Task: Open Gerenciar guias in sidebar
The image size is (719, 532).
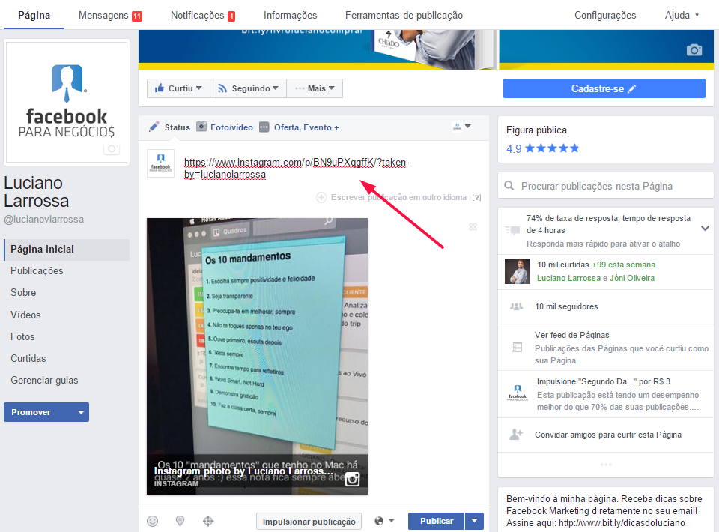Action: pyautogui.click(x=44, y=380)
